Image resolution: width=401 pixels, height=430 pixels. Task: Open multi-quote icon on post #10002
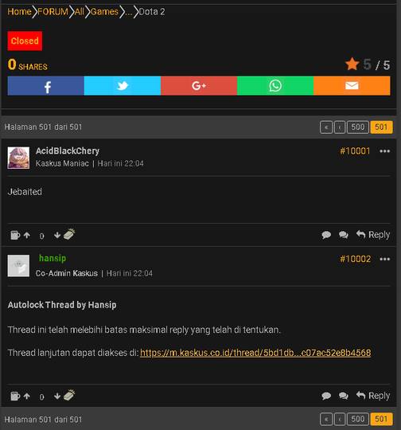tap(343, 396)
